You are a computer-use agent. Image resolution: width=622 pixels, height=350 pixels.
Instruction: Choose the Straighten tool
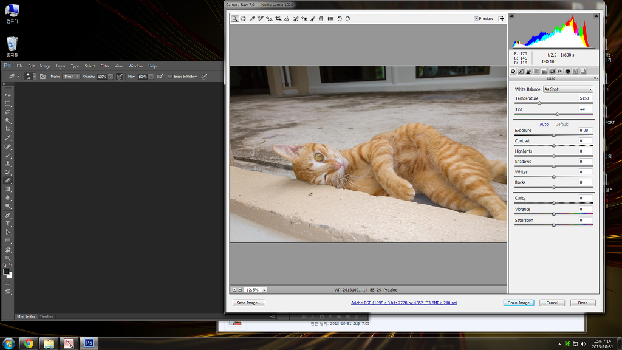pyautogui.click(x=287, y=19)
